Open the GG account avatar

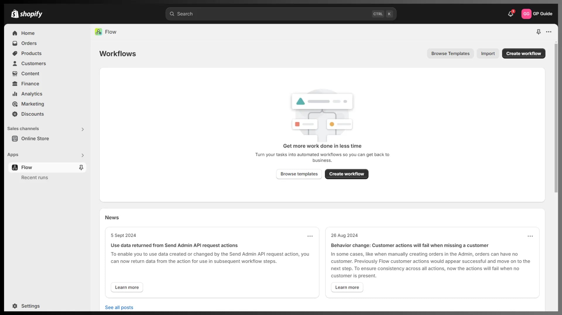coord(526,14)
